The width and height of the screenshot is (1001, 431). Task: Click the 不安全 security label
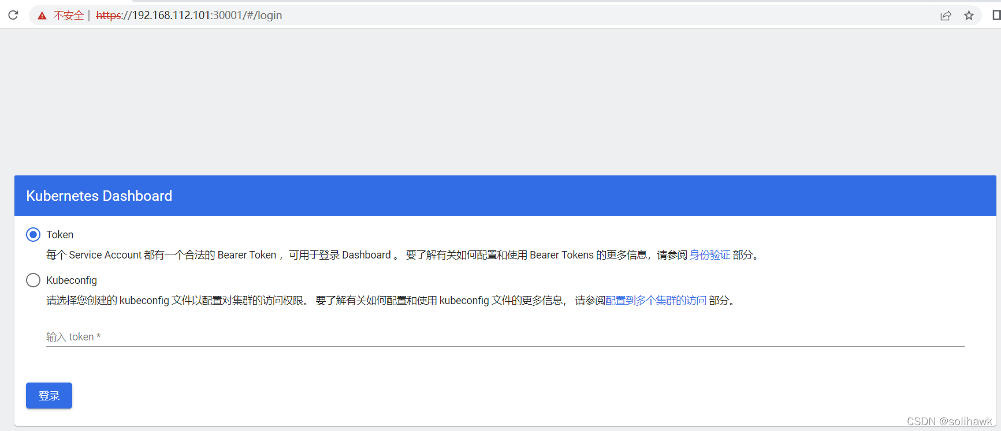coord(68,16)
